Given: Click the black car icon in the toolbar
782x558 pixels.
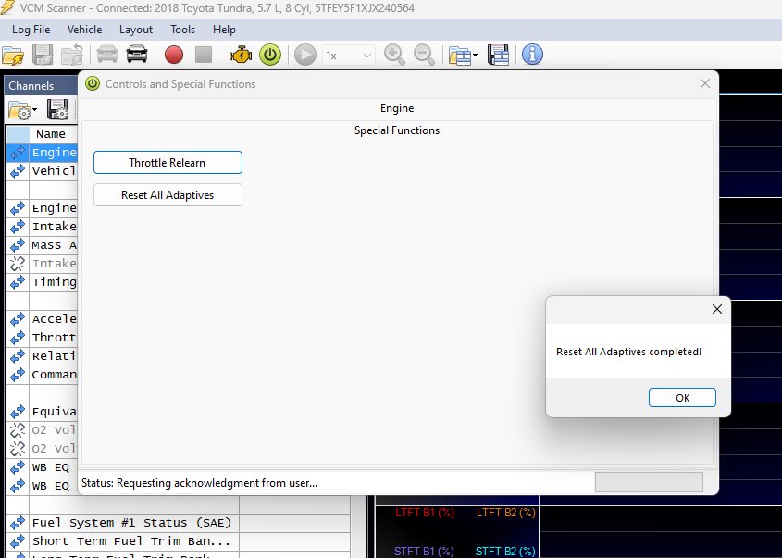Looking at the screenshot, I should pos(137,55).
